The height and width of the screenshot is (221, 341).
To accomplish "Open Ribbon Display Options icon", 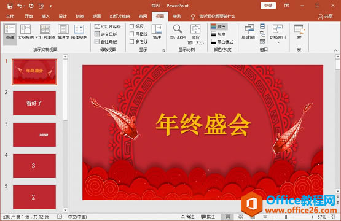I will [287, 6].
